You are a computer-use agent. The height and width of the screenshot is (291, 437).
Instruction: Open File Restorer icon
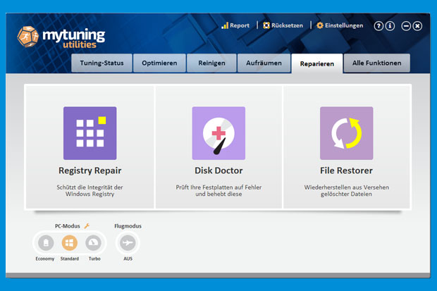tap(346, 133)
